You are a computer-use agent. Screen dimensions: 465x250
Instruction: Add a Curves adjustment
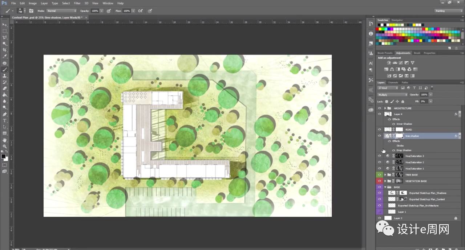[x=401, y=63]
